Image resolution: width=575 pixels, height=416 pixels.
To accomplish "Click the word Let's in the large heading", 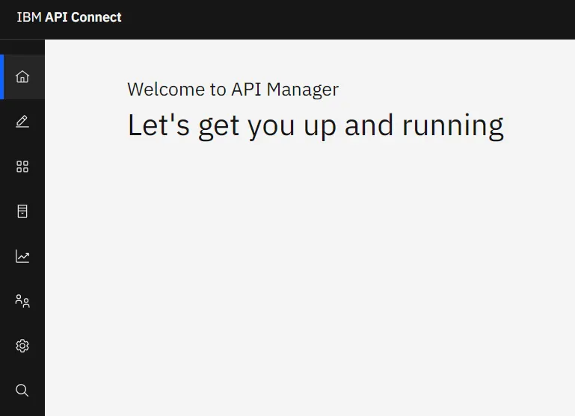I will 159,125.
